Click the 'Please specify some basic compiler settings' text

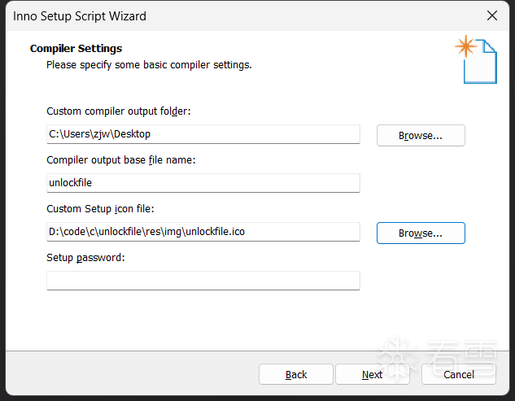[x=149, y=64]
